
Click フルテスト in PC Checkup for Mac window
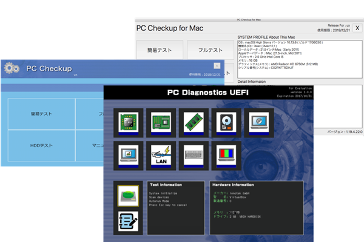tap(211, 50)
